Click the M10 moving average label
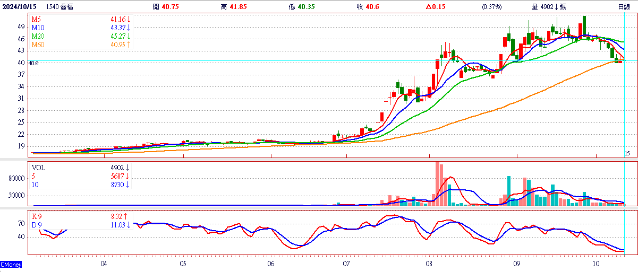Image resolution: width=638 pixels, height=272 pixels. pyautogui.click(x=38, y=27)
